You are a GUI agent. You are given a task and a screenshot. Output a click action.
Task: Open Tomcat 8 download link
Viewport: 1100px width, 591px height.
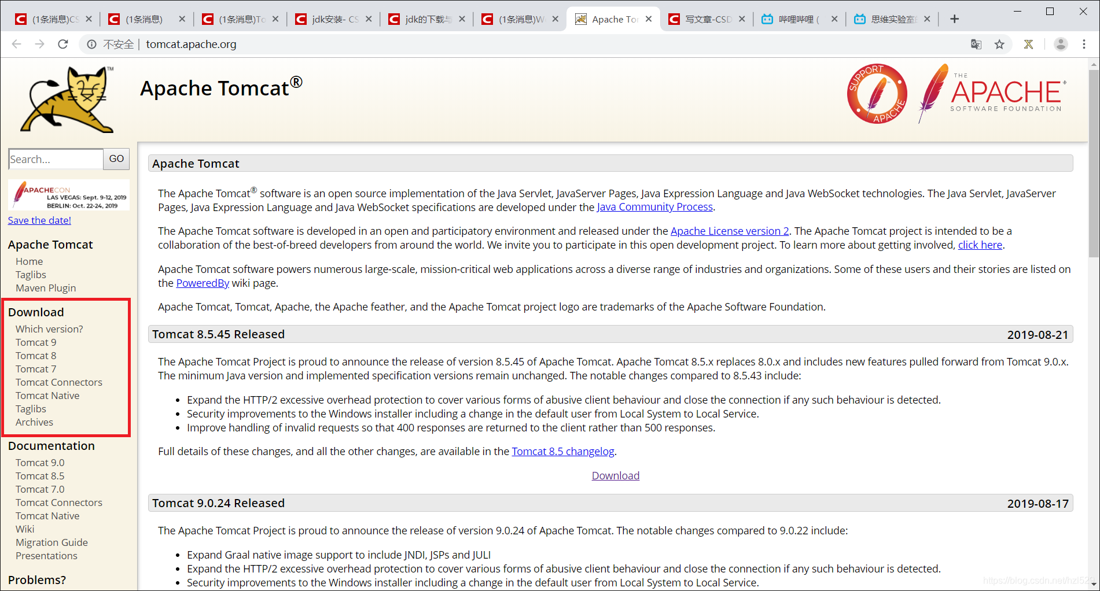point(36,356)
